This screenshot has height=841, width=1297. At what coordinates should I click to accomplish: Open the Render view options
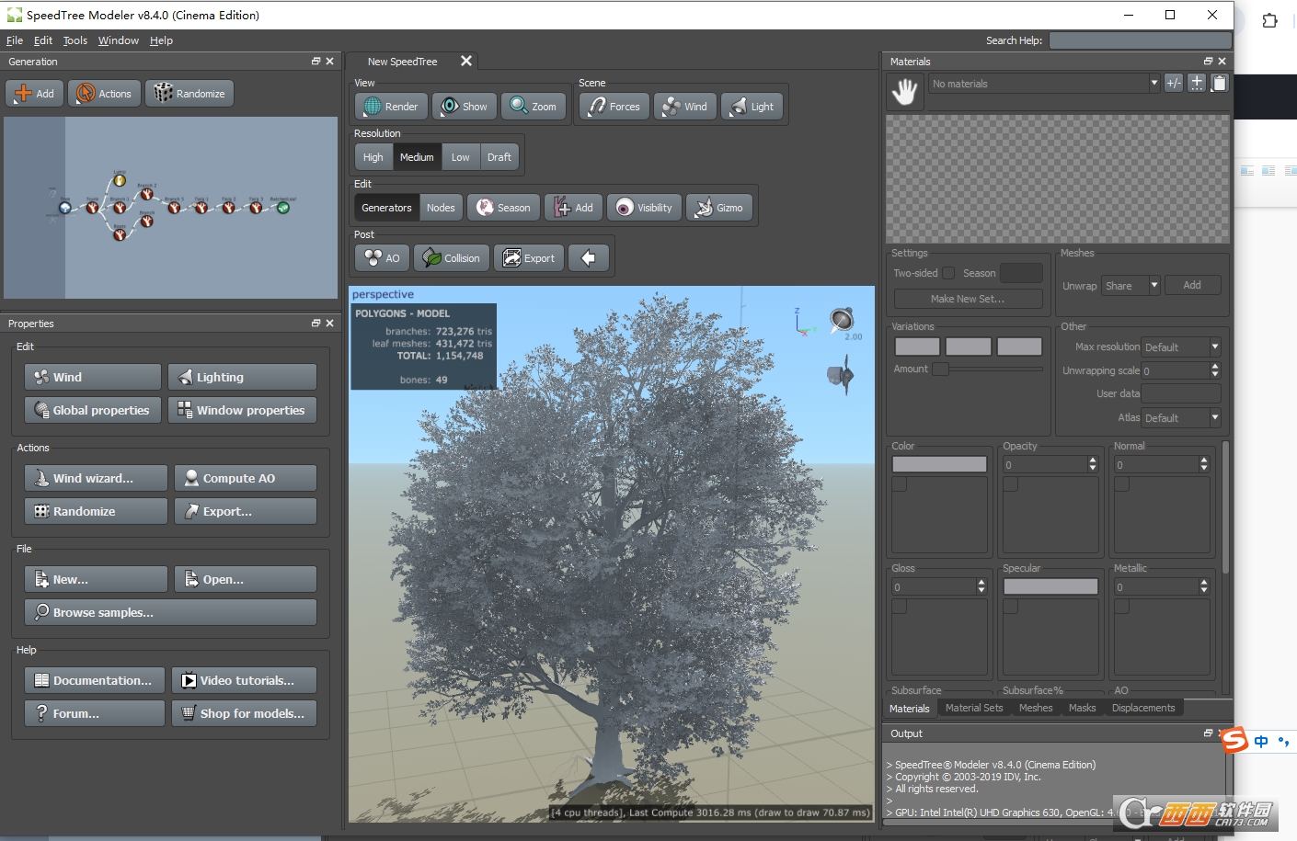(391, 107)
